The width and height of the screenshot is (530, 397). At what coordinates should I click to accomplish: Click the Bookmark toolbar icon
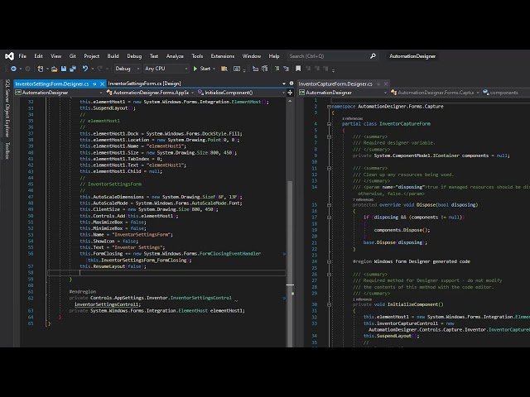click(298, 69)
